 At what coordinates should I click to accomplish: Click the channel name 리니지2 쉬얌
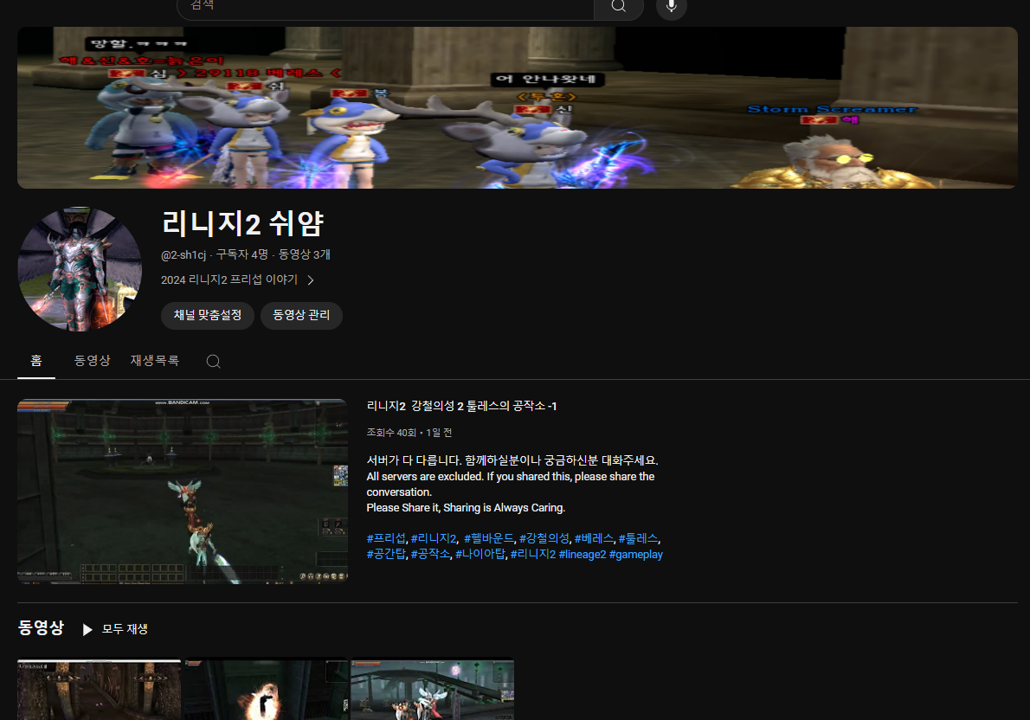[242, 223]
